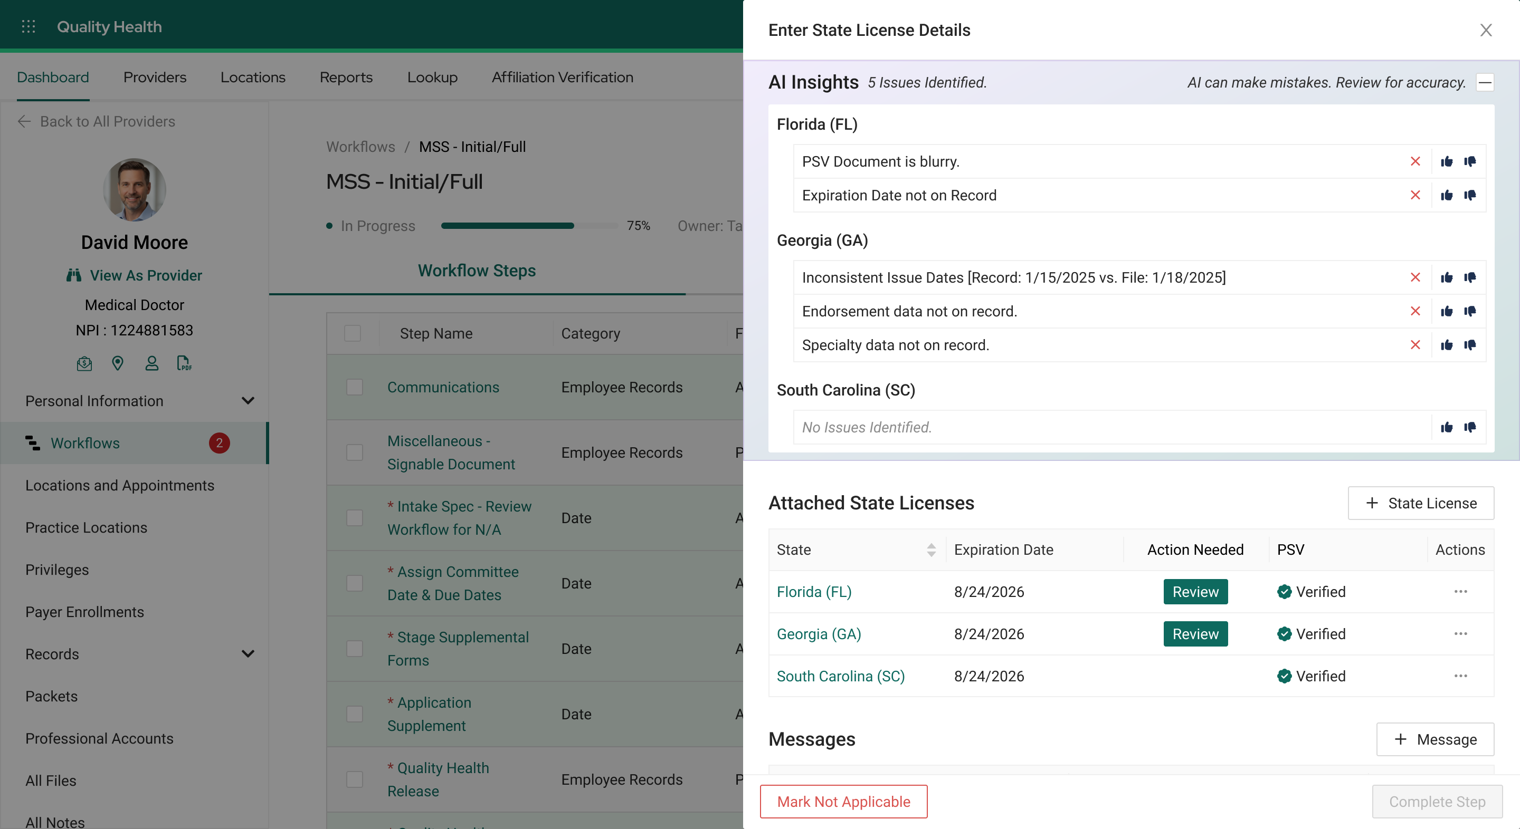Click the Workflows breadcrumb link

[x=360, y=147]
